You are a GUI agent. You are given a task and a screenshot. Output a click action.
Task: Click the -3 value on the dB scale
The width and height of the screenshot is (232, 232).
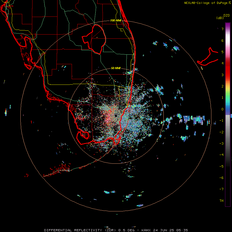click(x=221, y=144)
